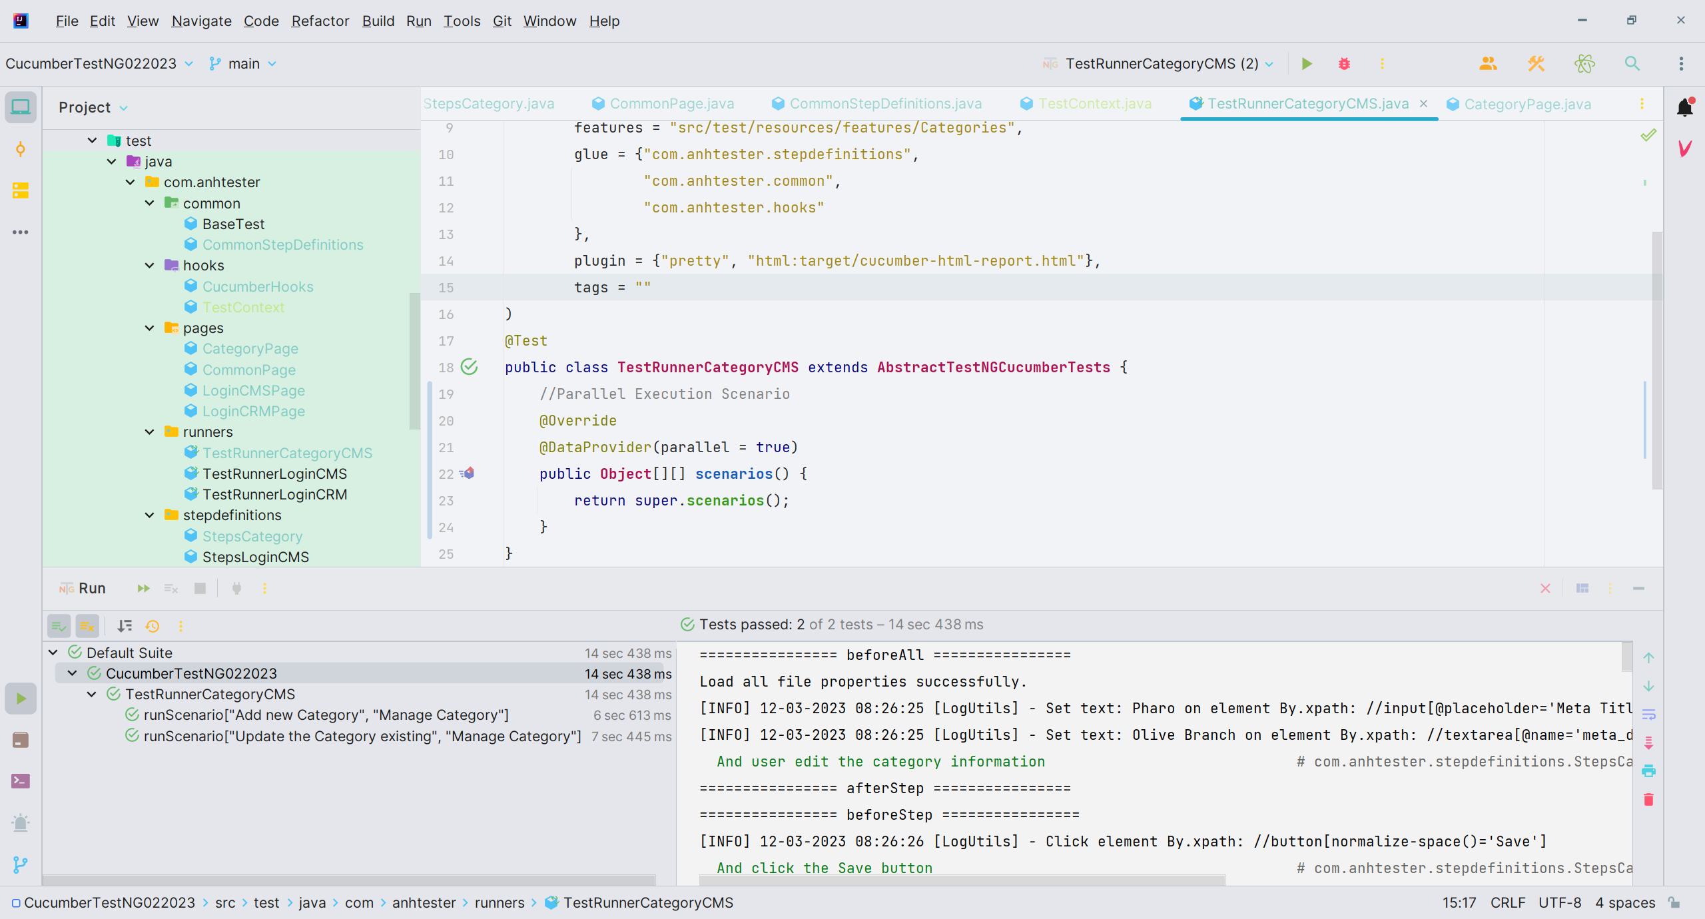Open editor tabs overflow menu
Image resolution: width=1705 pixels, height=919 pixels.
1642,103
